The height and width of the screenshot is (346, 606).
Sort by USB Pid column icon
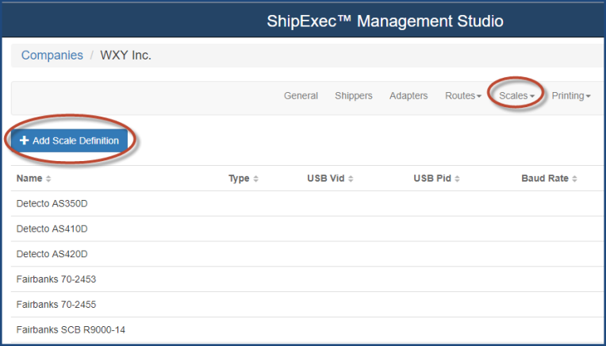(457, 179)
